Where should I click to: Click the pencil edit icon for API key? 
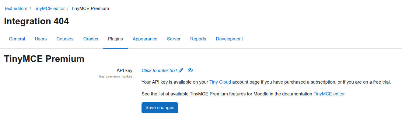pyautogui.click(x=181, y=71)
